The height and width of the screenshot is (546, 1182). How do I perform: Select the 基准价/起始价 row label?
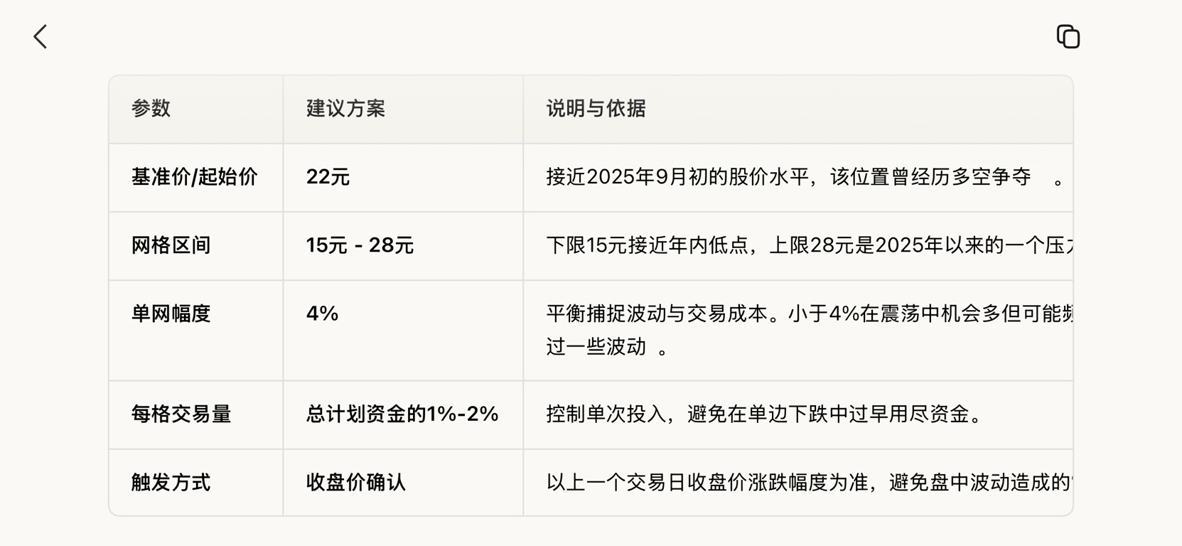tap(194, 177)
